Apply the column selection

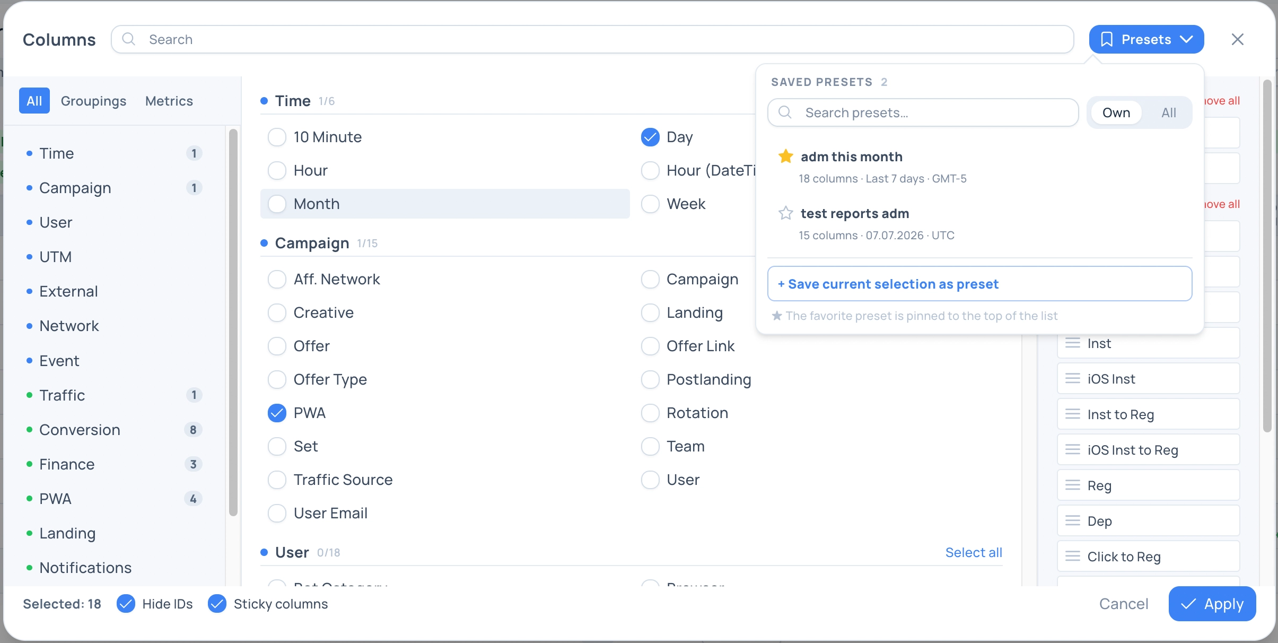(1212, 604)
